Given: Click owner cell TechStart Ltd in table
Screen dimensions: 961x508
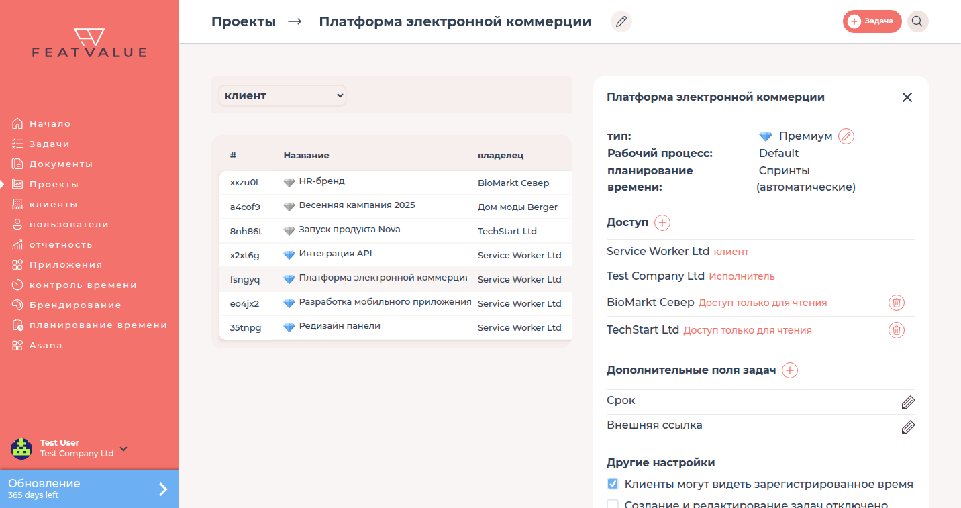Looking at the screenshot, I should [x=507, y=231].
